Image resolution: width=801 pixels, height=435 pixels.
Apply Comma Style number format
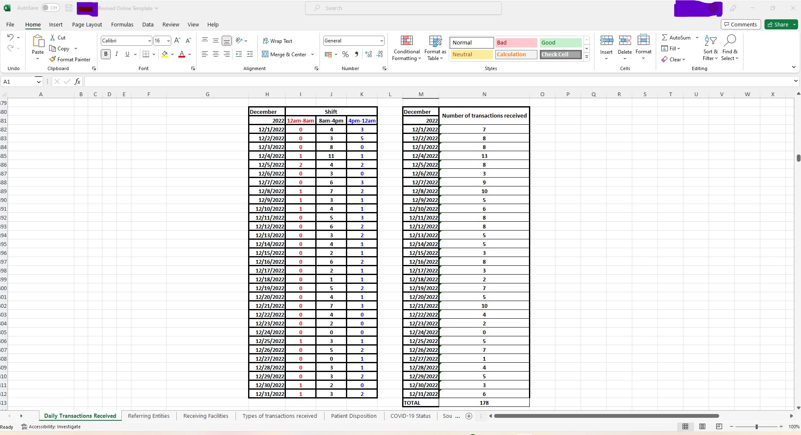[356, 54]
